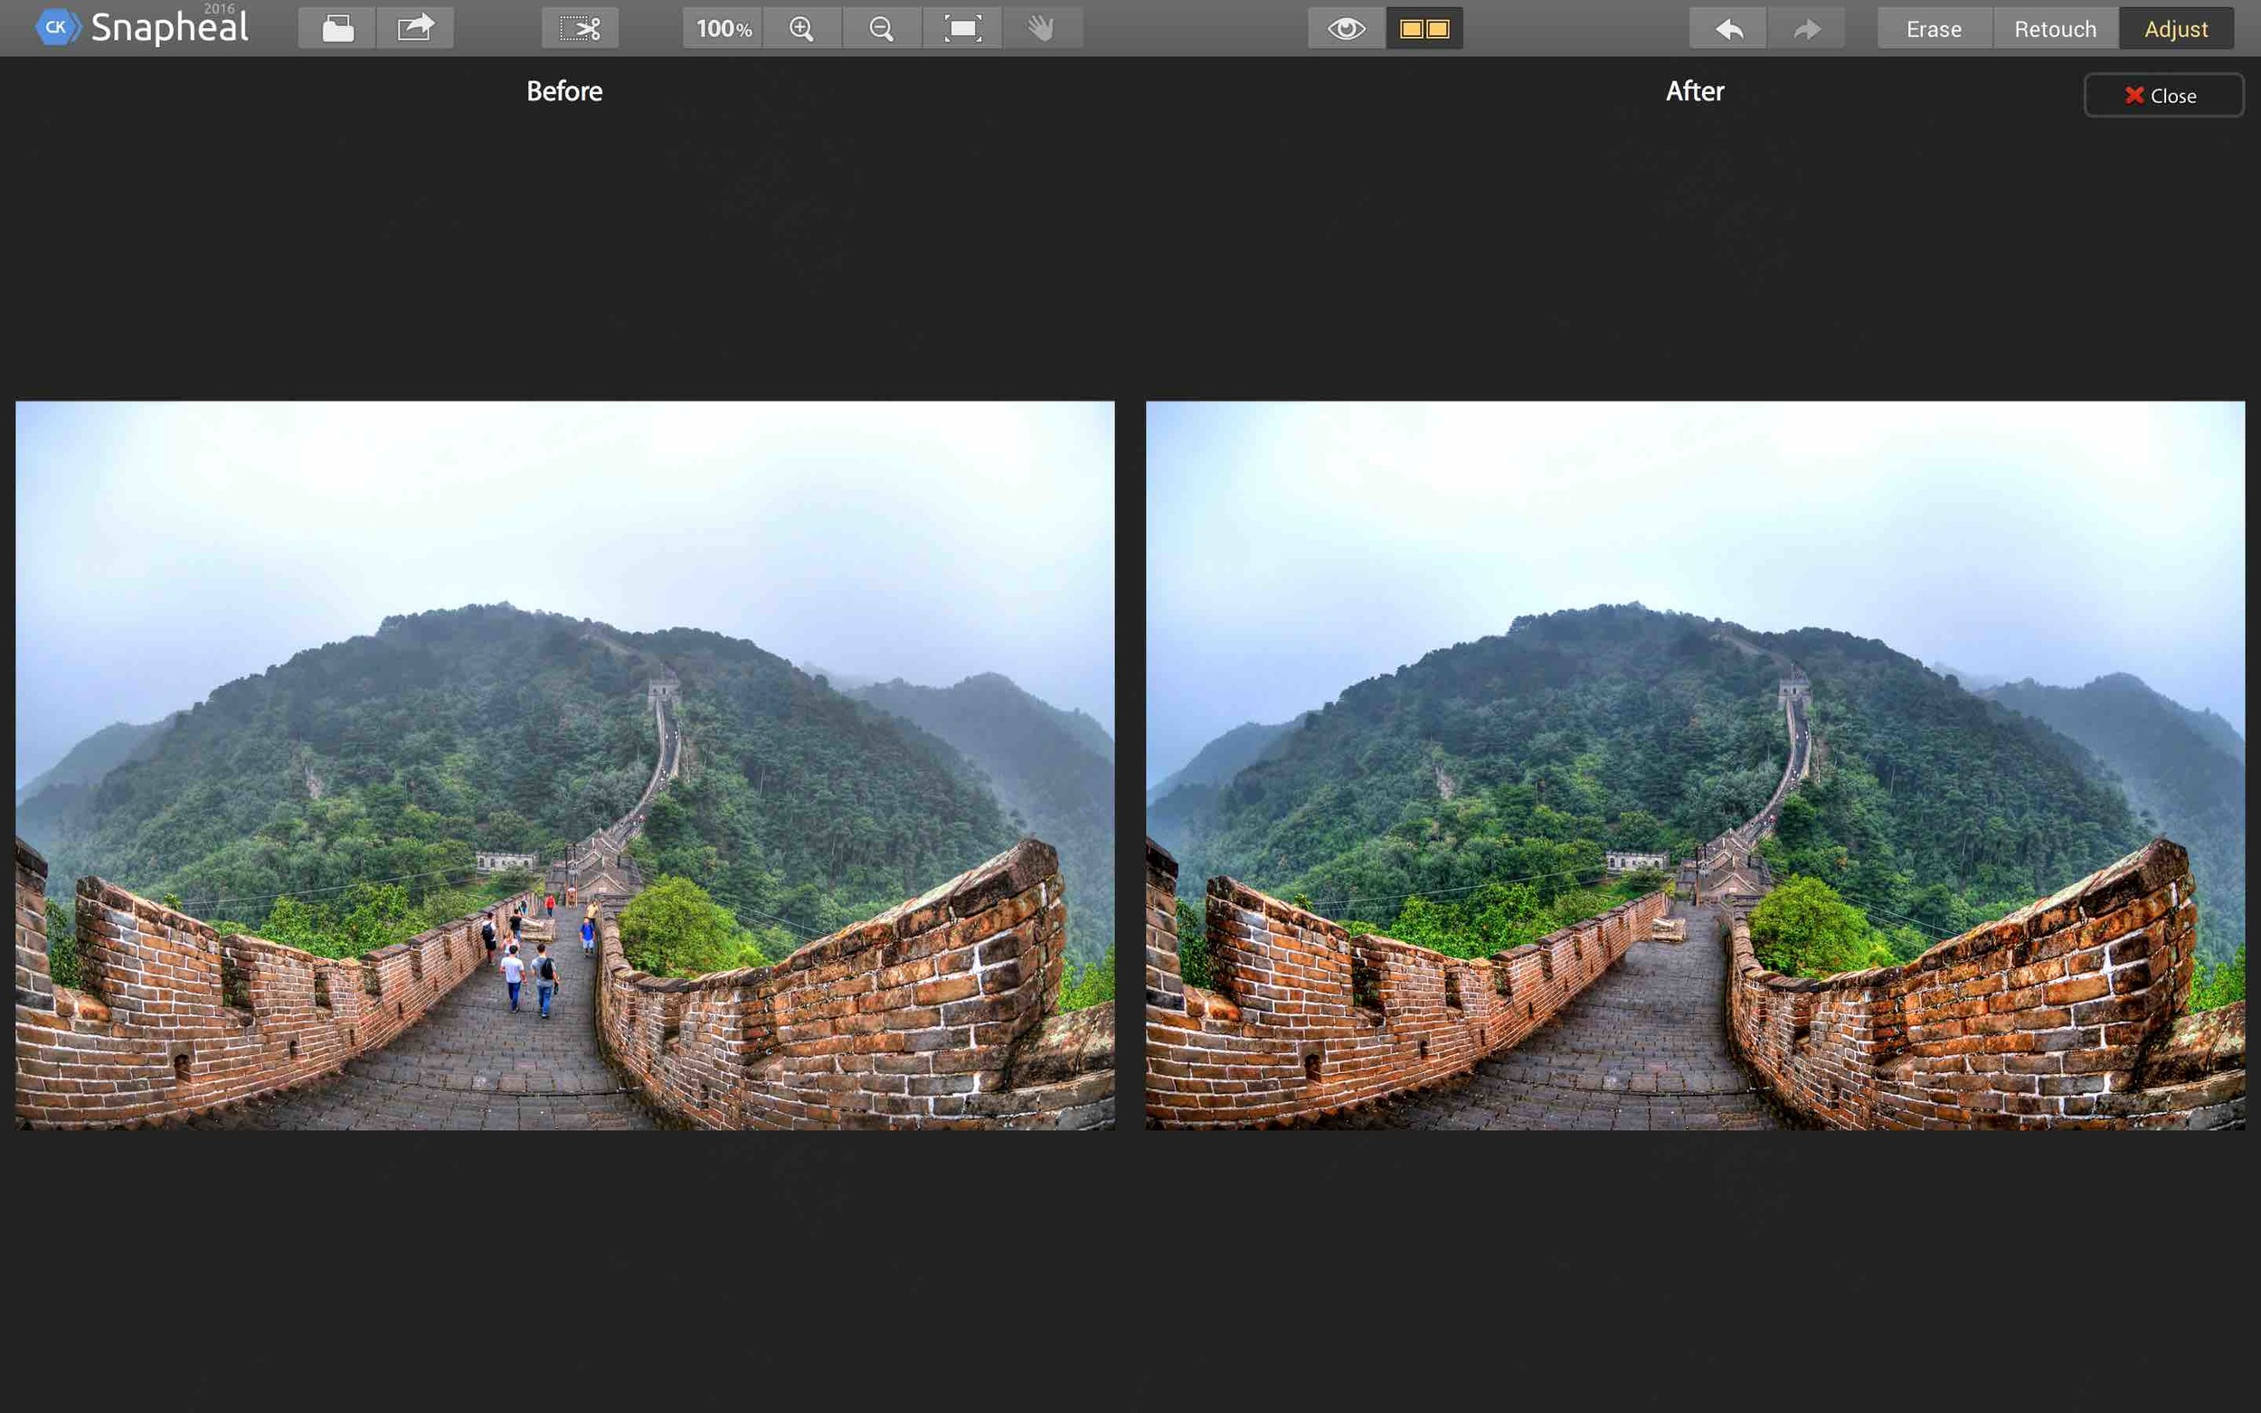Click the Before image preview
2261x1413 pixels.
(x=564, y=766)
